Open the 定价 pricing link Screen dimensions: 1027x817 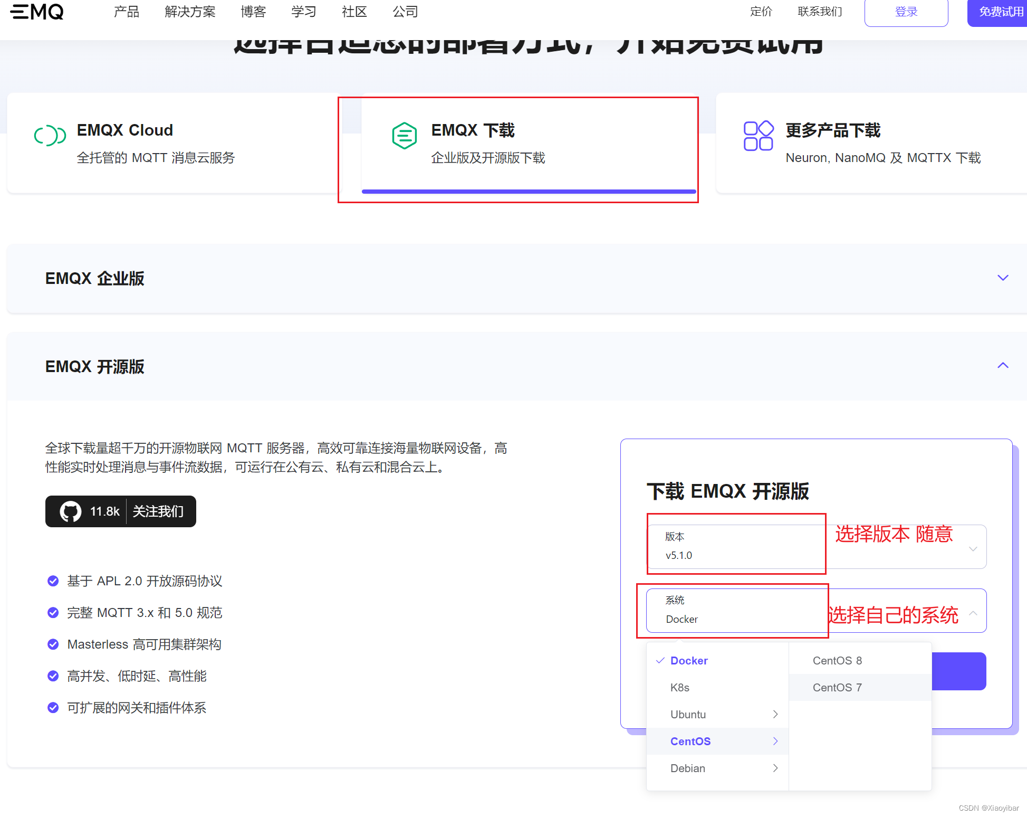(x=761, y=12)
